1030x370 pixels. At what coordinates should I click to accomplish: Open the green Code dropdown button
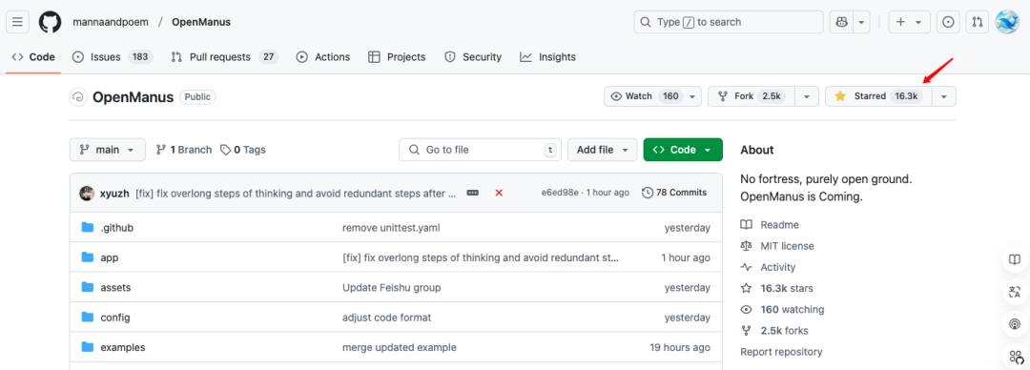pyautogui.click(x=683, y=150)
